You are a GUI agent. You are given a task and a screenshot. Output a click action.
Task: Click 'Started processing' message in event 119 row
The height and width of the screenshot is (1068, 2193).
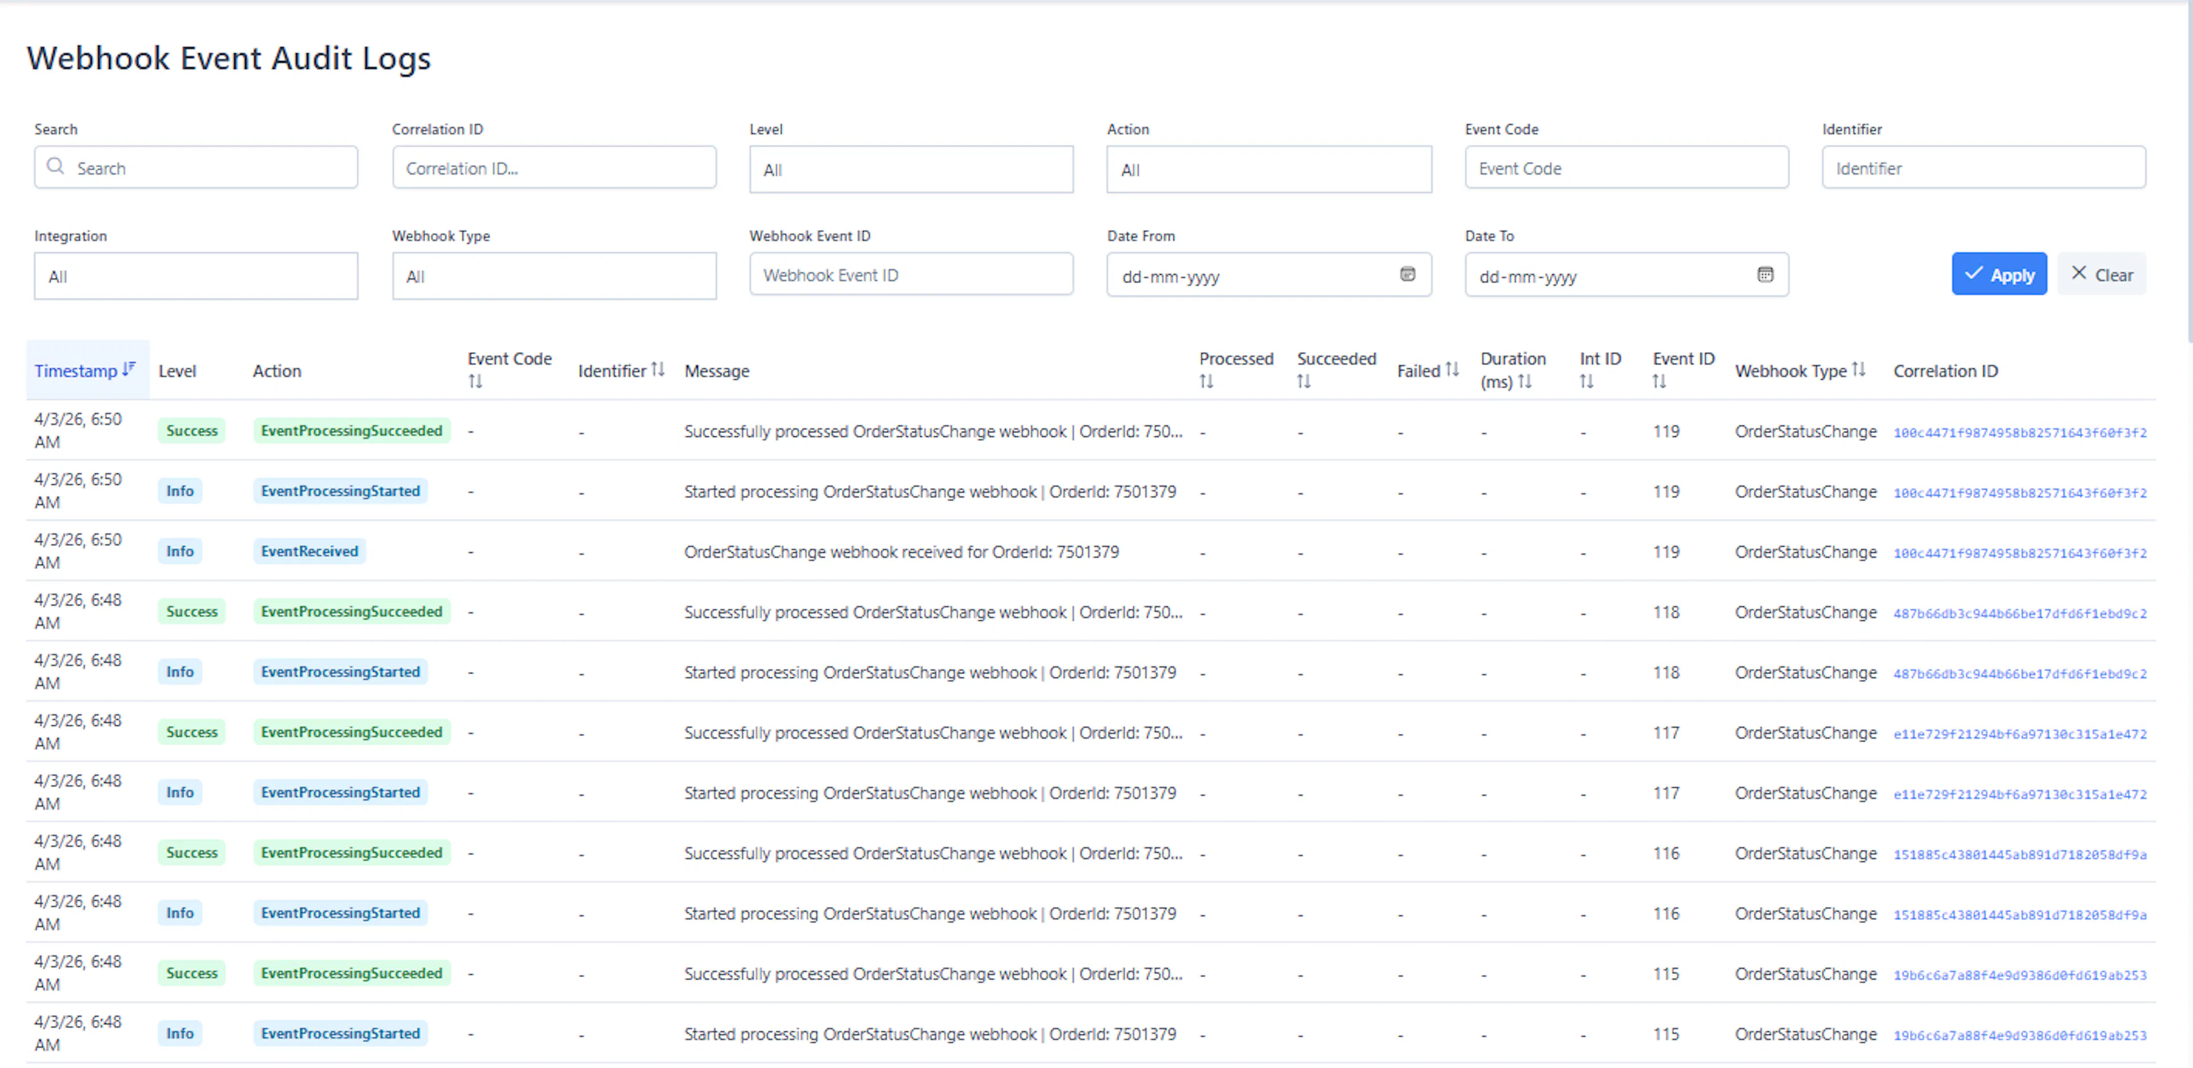pyautogui.click(x=930, y=491)
